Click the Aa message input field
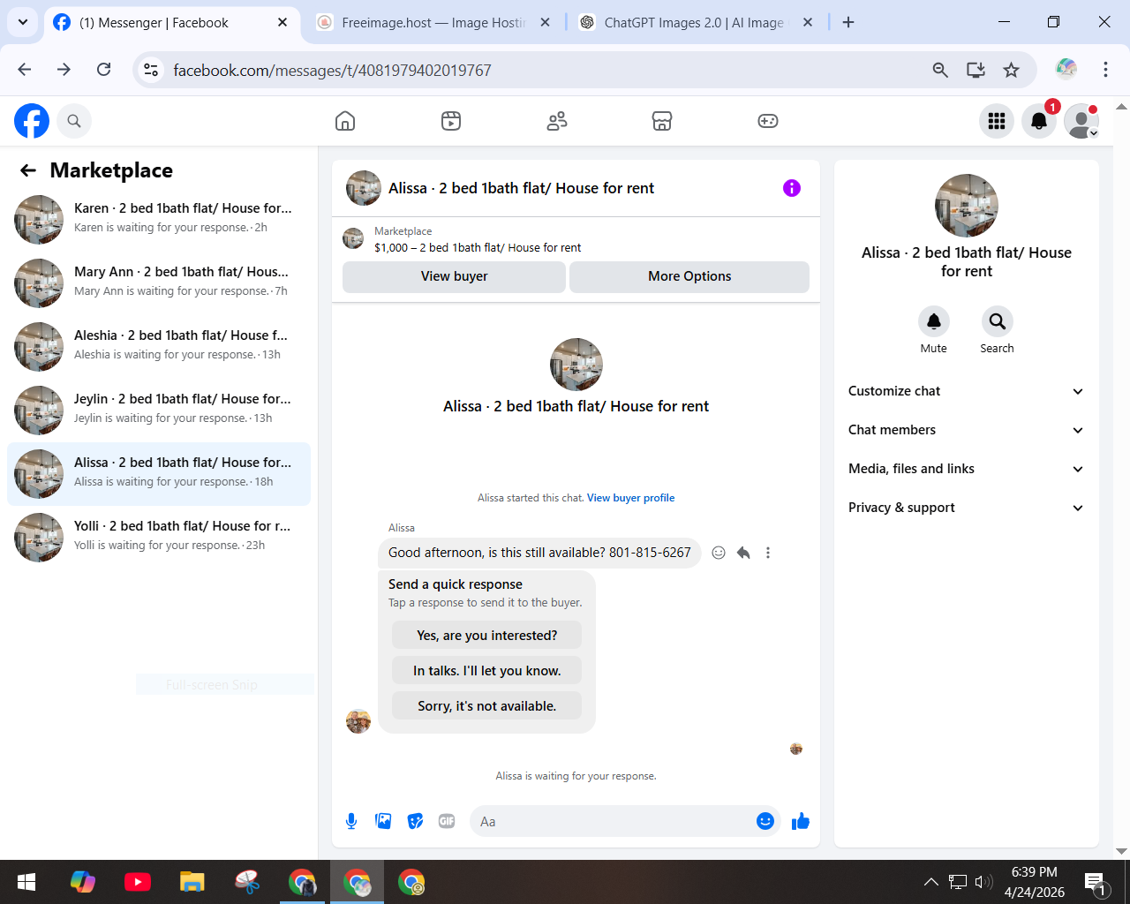1130x904 pixels. 613,821
